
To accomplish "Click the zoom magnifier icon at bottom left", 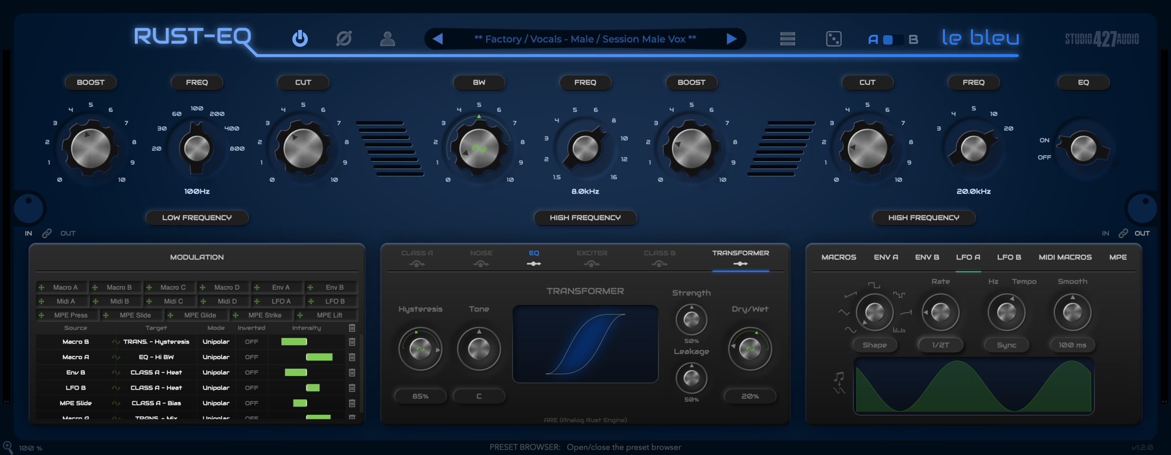I will click(x=8, y=447).
